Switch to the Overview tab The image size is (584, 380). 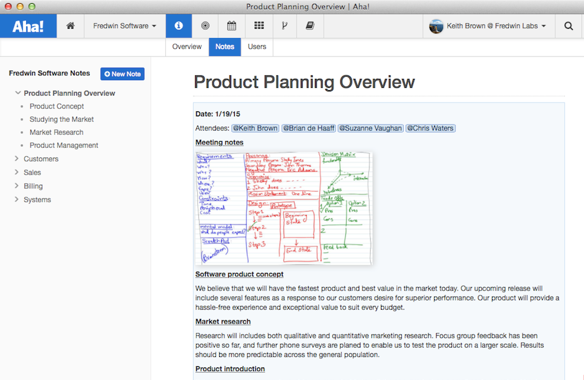click(x=186, y=46)
